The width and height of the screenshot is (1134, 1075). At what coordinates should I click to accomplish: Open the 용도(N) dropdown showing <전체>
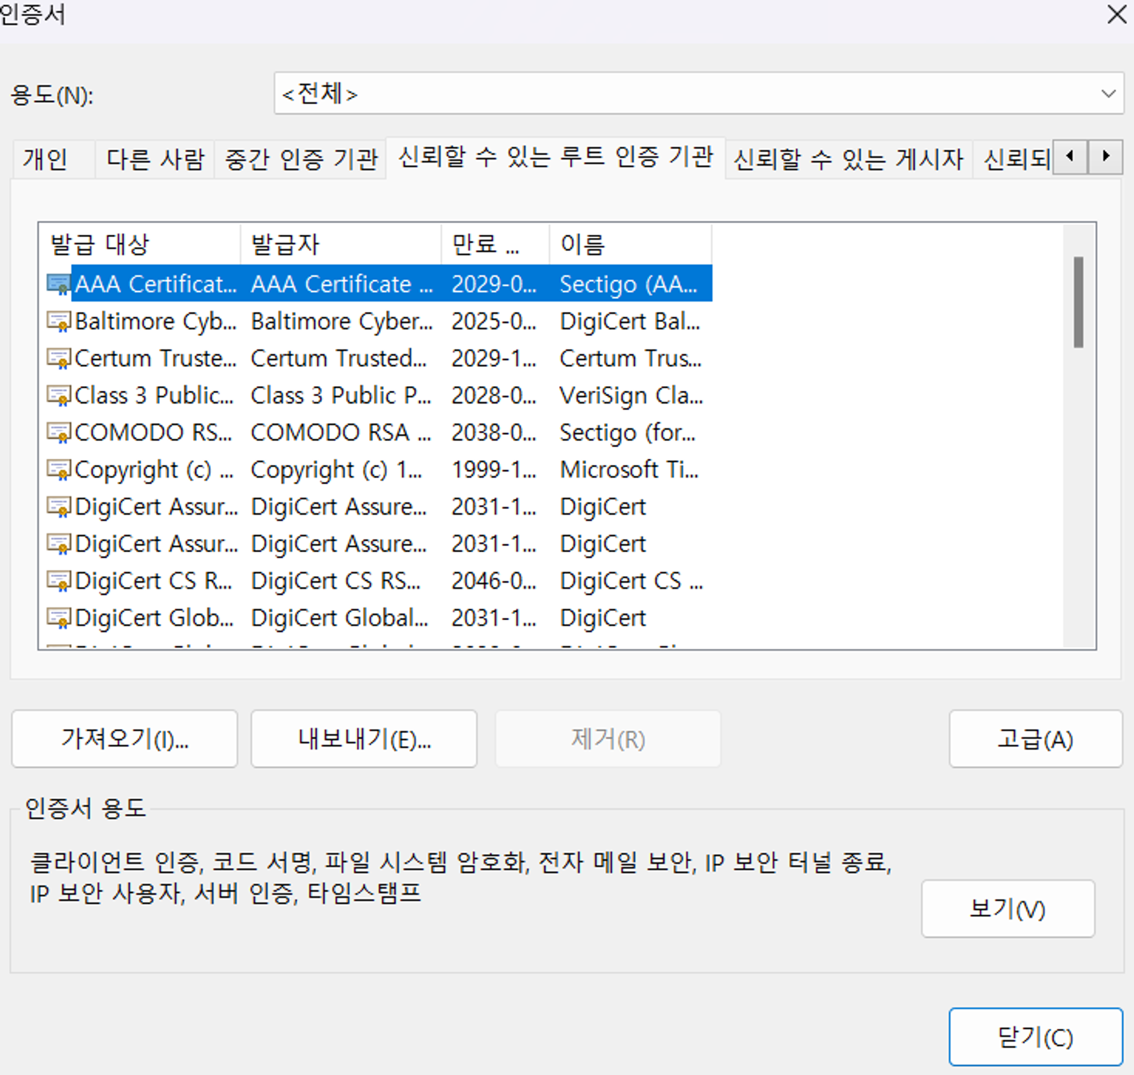click(x=698, y=94)
